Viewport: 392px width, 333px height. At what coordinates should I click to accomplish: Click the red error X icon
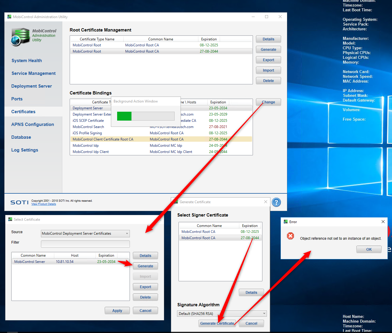(290, 236)
